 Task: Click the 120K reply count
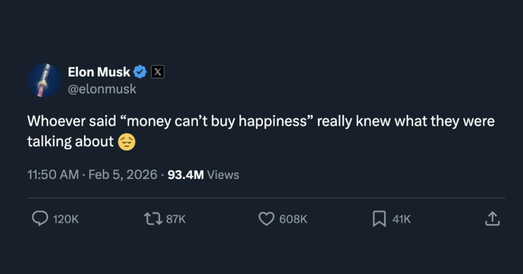tap(66, 219)
